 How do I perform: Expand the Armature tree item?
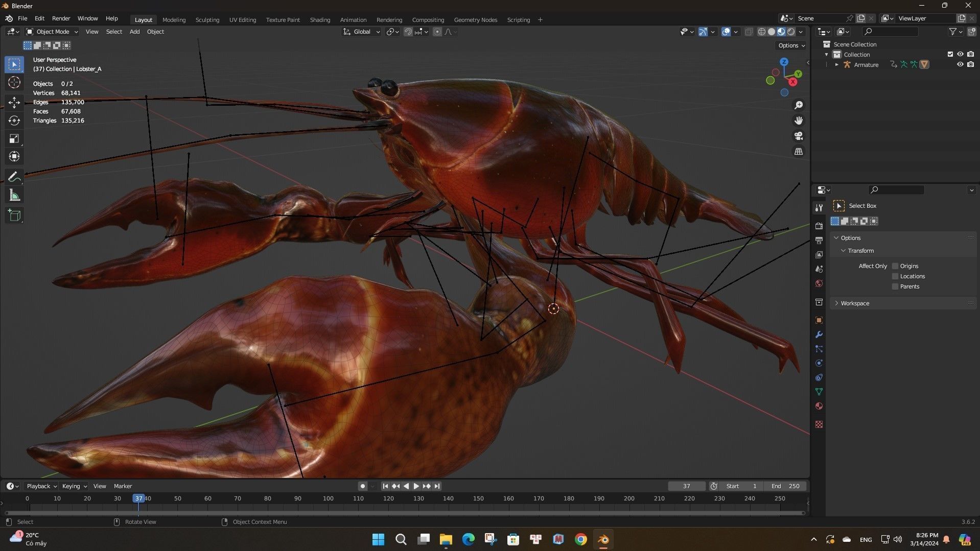836,65
